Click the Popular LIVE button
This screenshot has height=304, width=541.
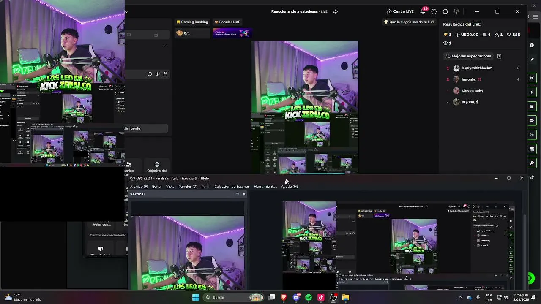[227, 22]
